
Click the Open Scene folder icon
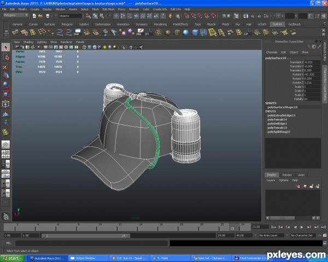pyautogui.click(x=40, y=16)
